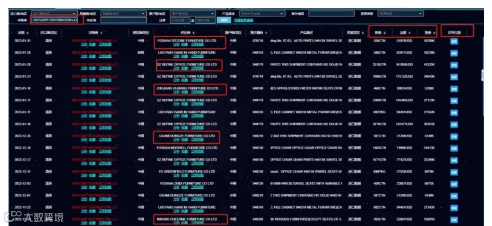Viewport: 492px width, 226px height.
Task: Sort by the weight (重量) column arrows
Action: click(x=434, y=33)
